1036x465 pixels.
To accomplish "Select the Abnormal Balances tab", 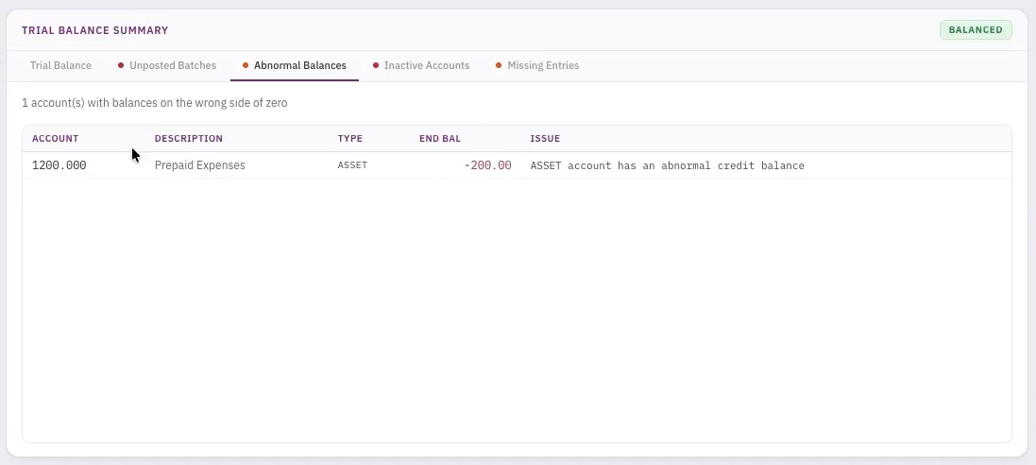I will click(299, 66).
